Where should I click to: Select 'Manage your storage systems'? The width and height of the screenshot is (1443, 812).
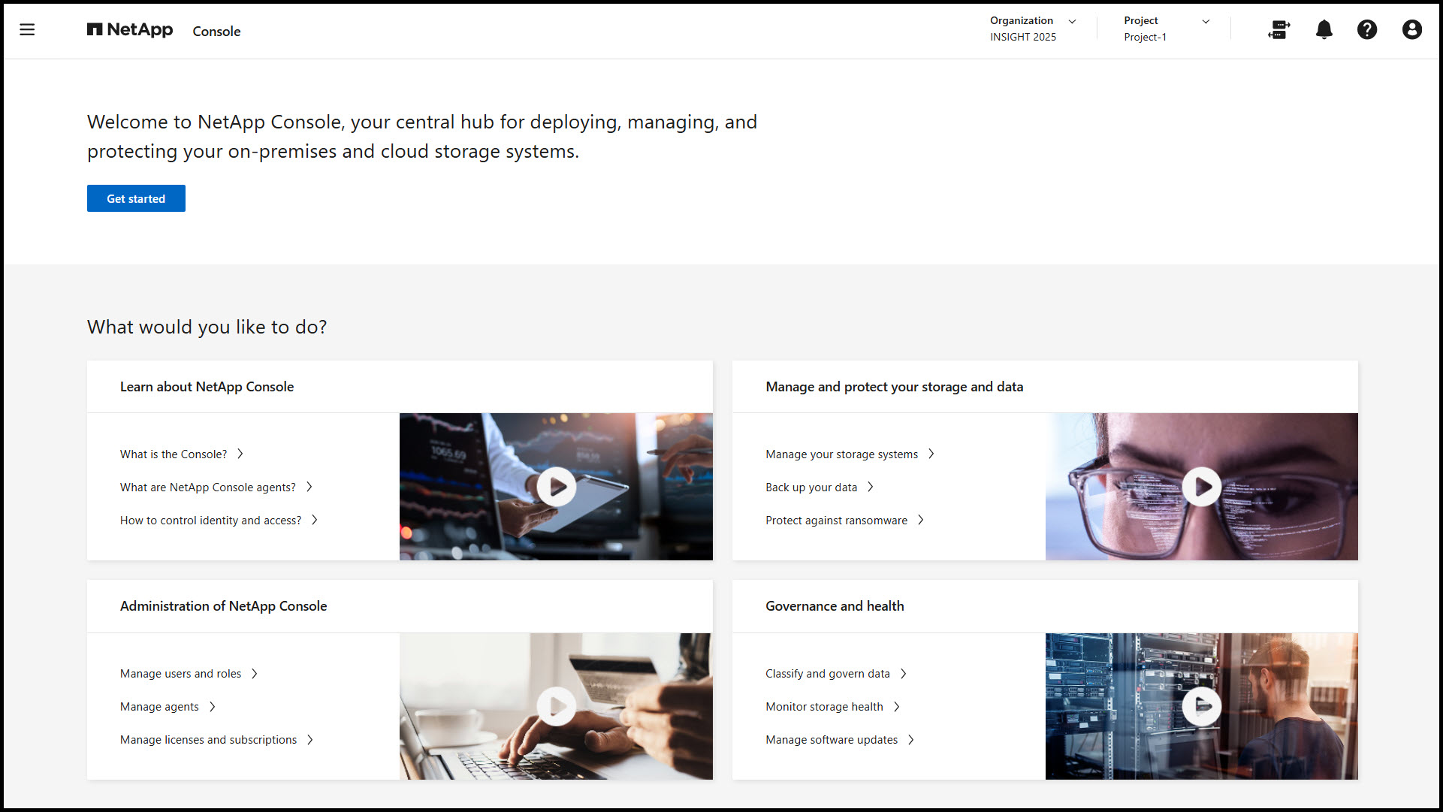841,454
